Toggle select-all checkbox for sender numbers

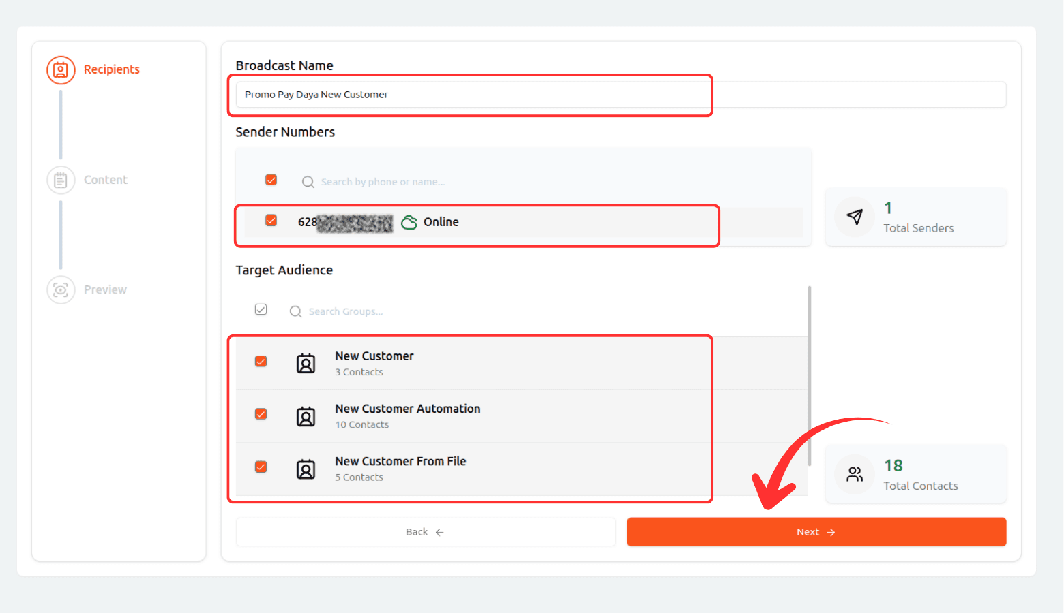coord(271,180)
